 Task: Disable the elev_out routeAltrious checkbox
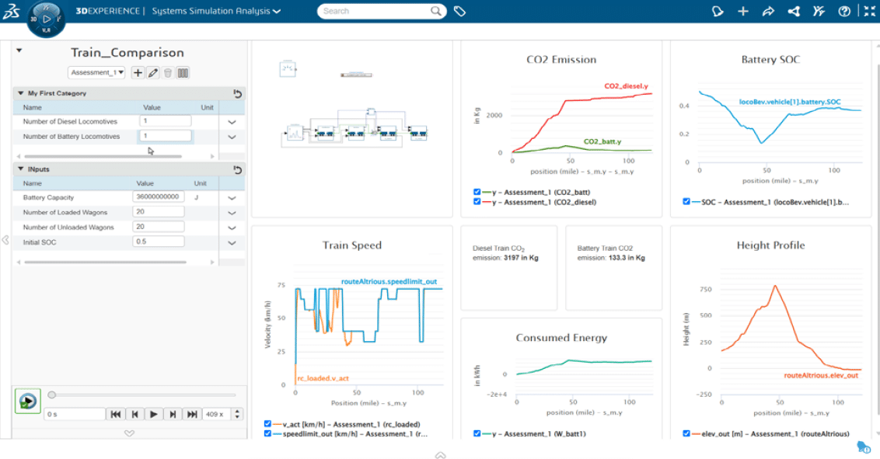click(686, 433)
